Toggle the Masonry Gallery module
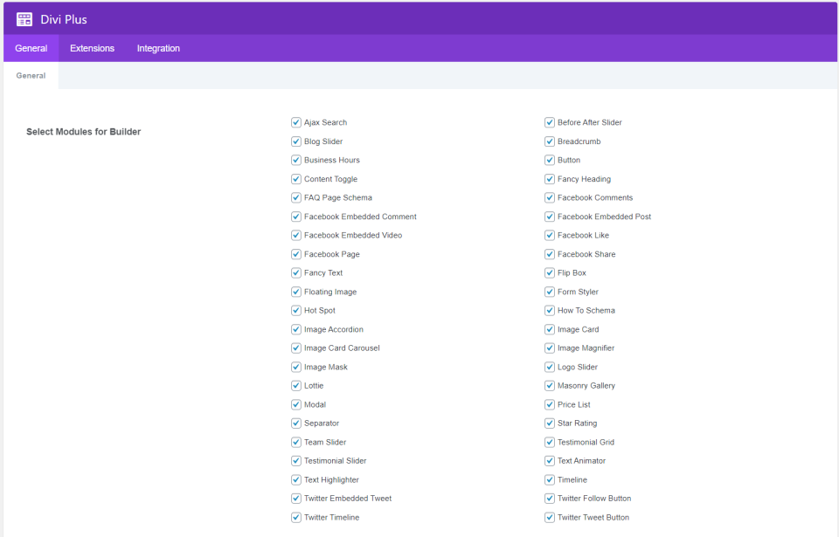 click(x=550, y=385)
